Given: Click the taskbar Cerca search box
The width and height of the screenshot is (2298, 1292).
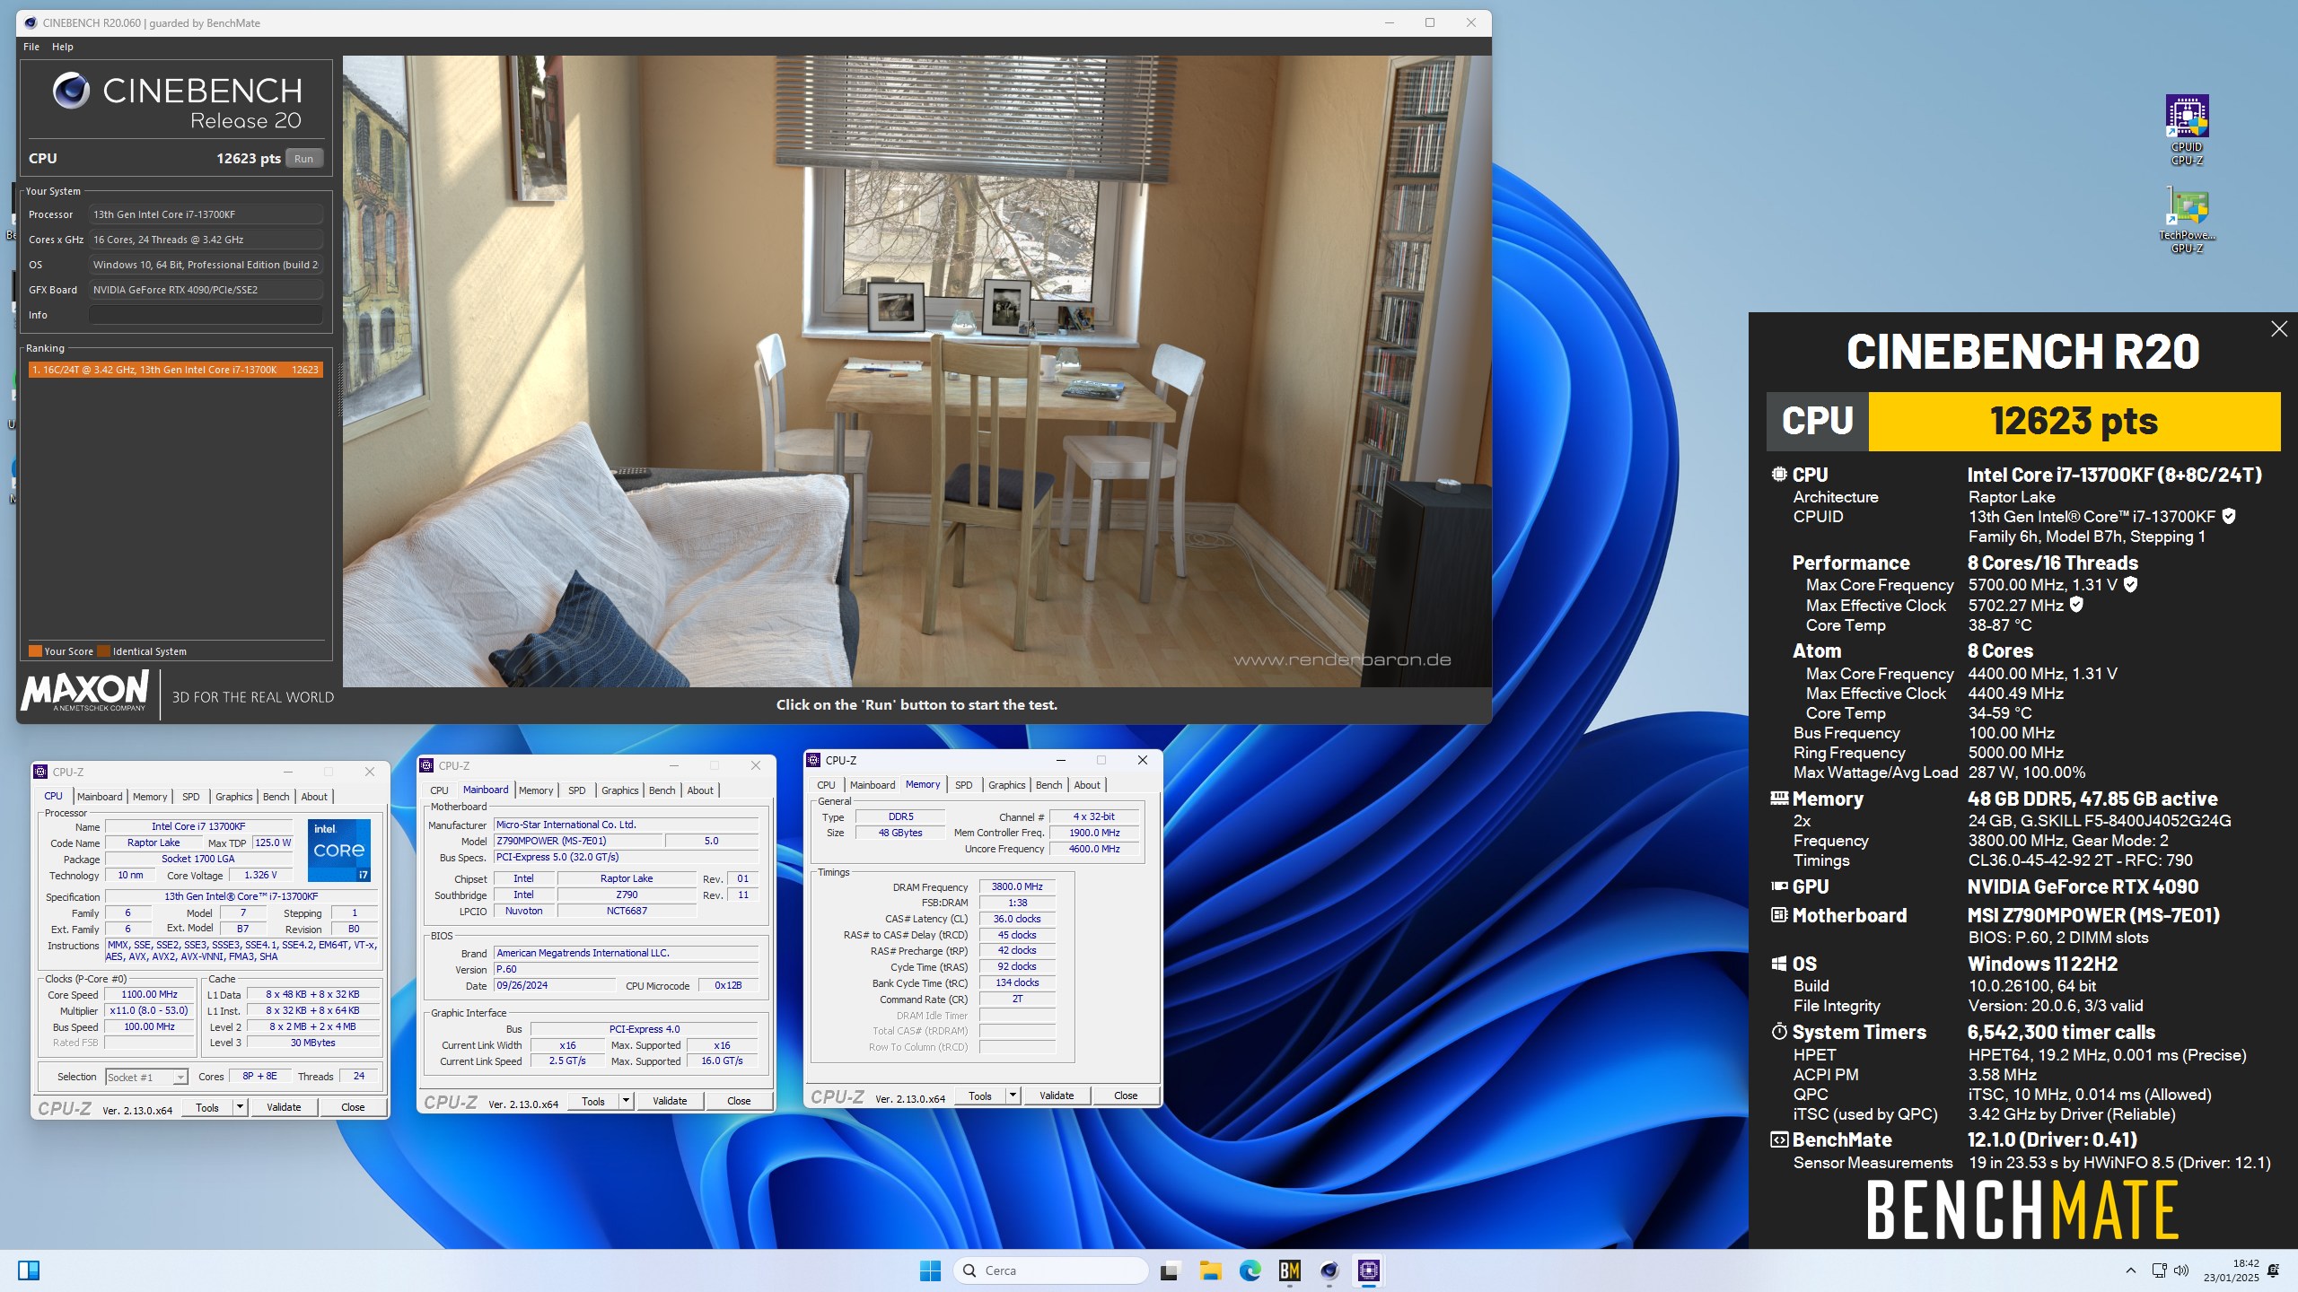Looking at the screenshot, I should point(1050,1270).
